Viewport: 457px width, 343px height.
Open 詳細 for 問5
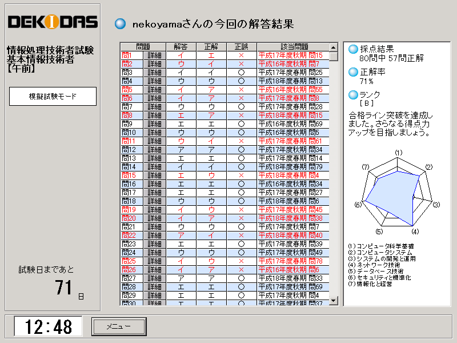coord(154,90)
